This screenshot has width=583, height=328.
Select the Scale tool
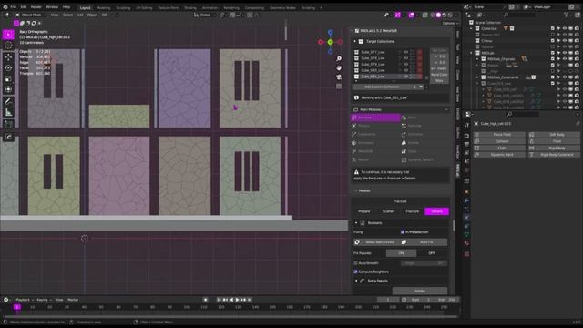8,79
